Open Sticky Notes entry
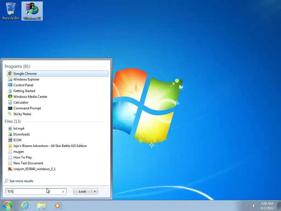Image resolution: width=281 pixels, height=211 pixels. 58,114
